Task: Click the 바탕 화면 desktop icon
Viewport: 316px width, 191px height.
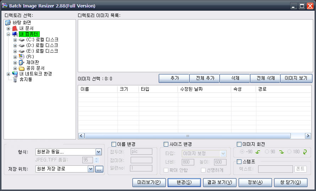Action: pos(8,22)
